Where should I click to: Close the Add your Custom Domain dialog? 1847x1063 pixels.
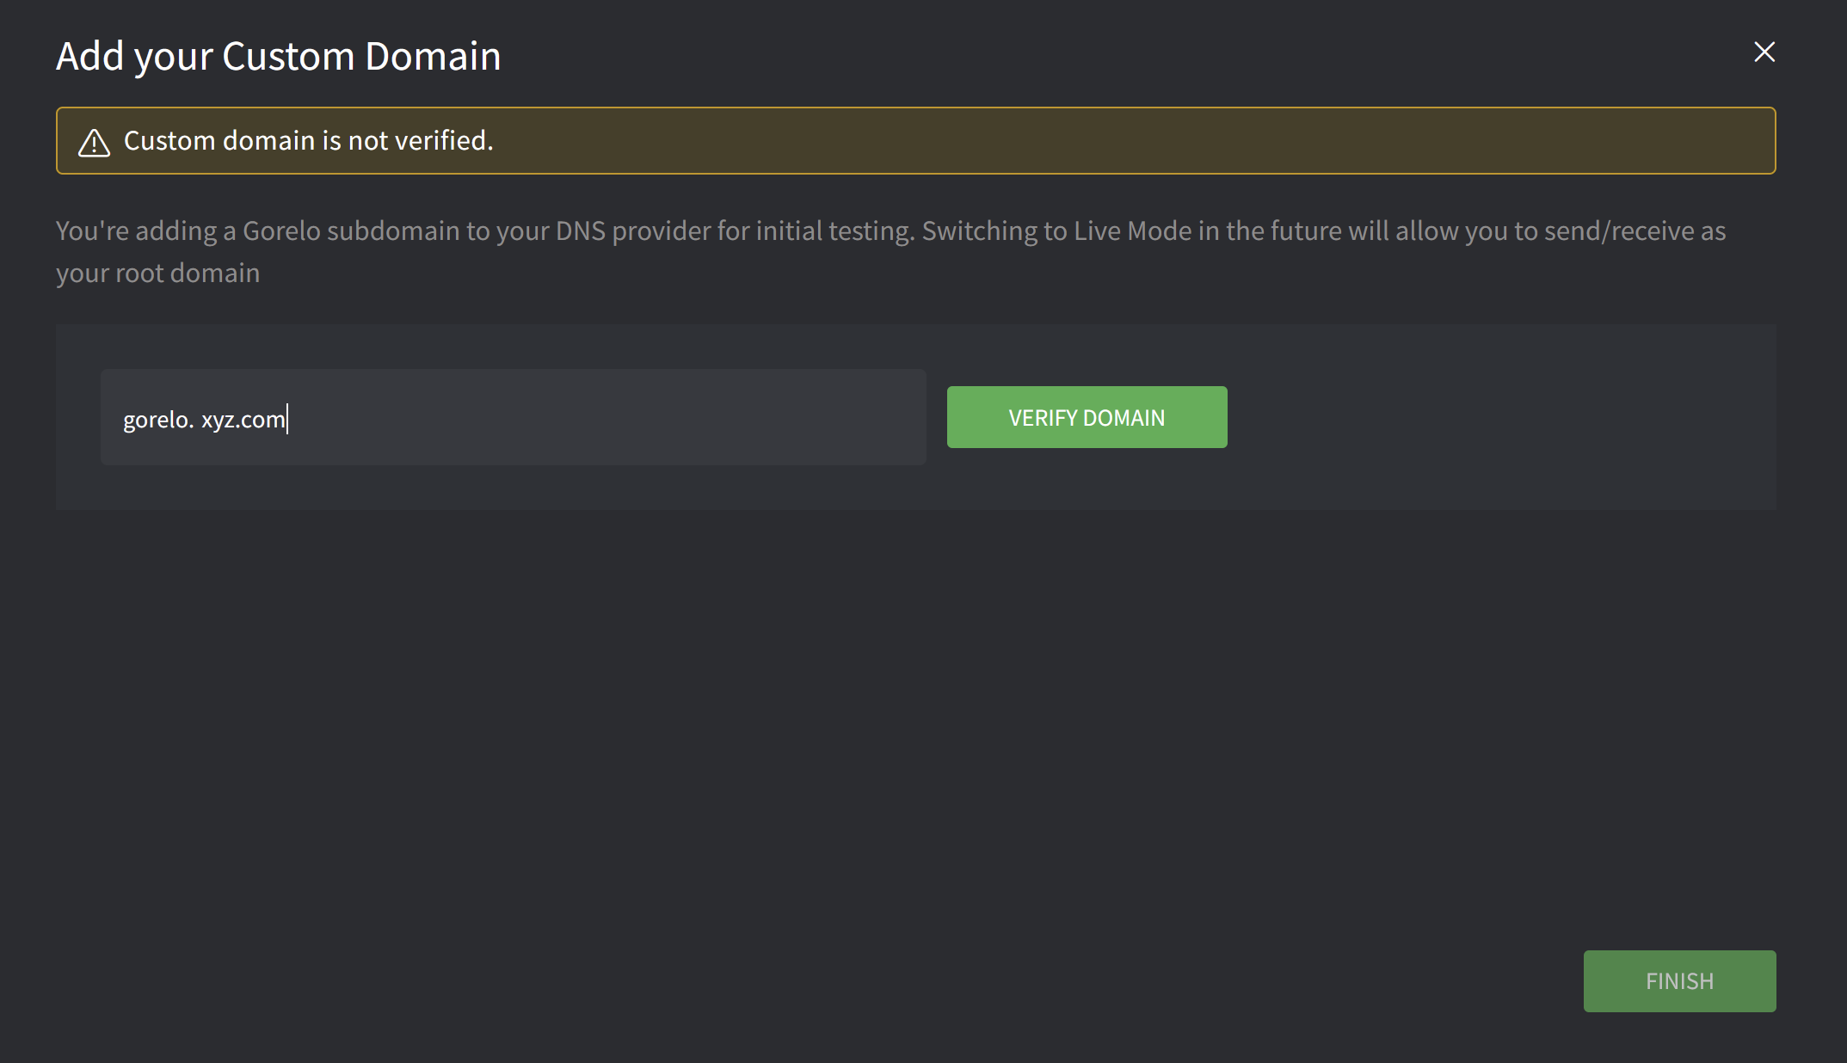1764,52
